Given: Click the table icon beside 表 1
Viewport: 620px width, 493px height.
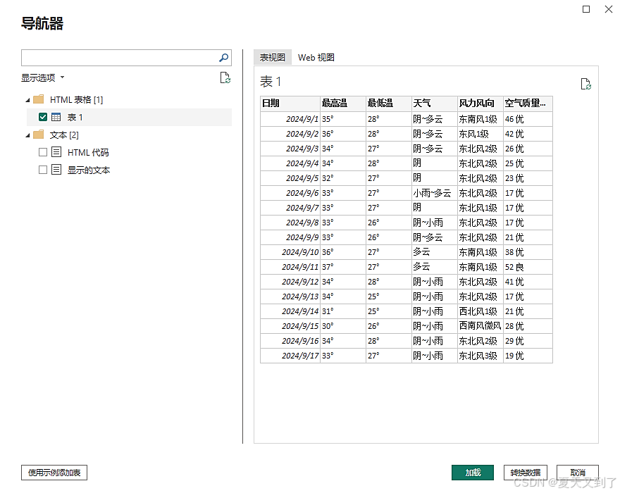Looking at the screenshot, I should click(x=56, y=117).
